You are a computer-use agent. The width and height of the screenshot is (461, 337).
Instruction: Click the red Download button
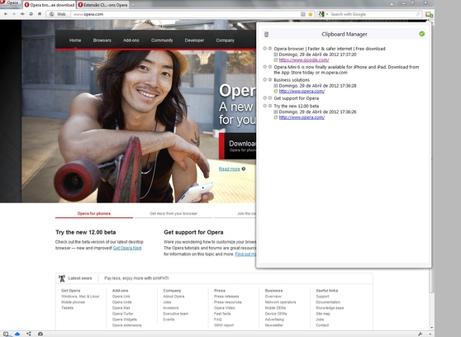pos(238,146)
